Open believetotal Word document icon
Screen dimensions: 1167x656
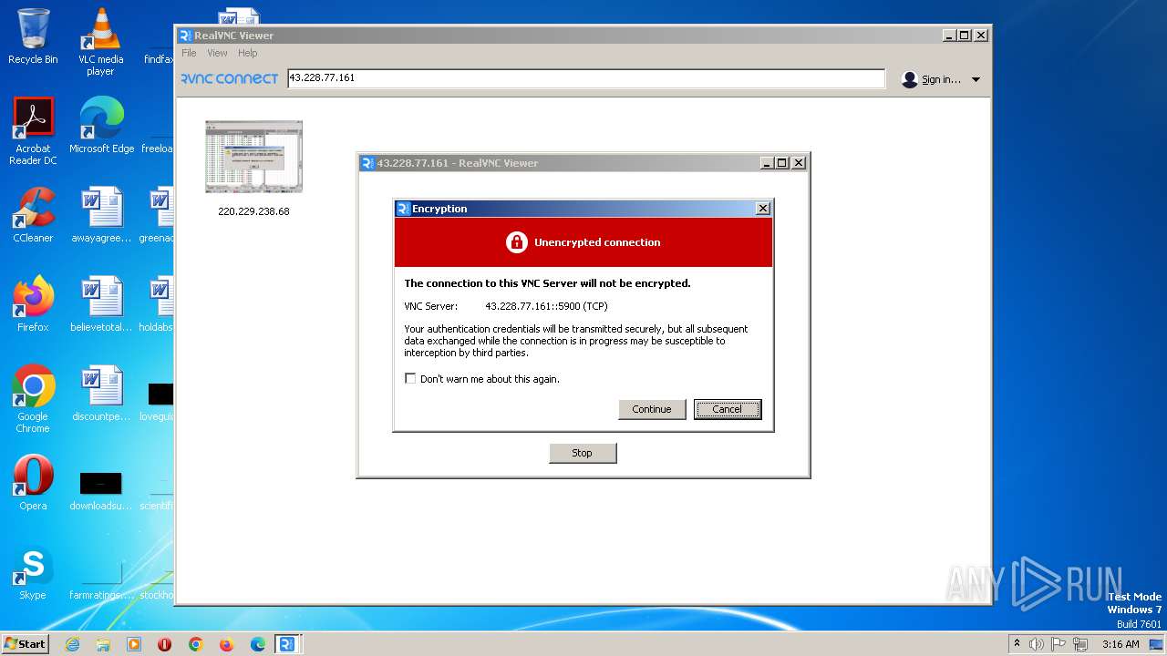(101, 304)
